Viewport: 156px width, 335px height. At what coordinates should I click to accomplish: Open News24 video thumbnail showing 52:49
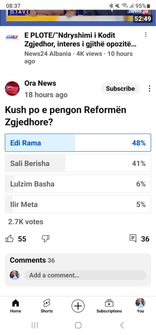78,18
